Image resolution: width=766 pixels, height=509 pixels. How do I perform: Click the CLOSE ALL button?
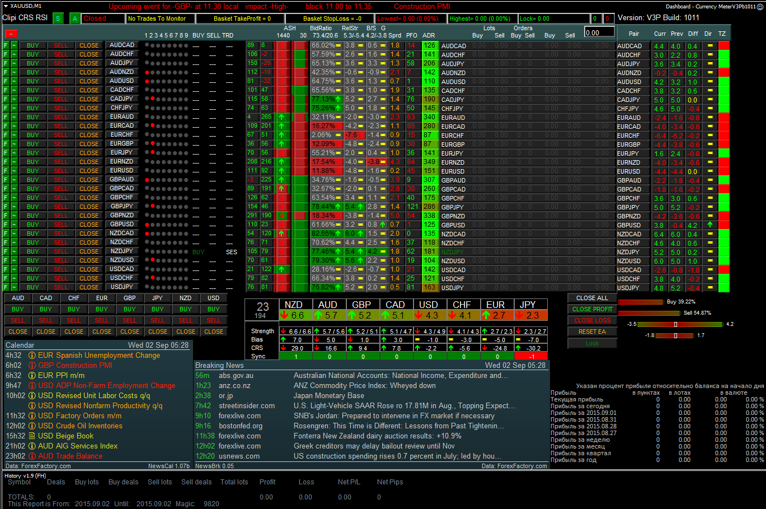592,298
